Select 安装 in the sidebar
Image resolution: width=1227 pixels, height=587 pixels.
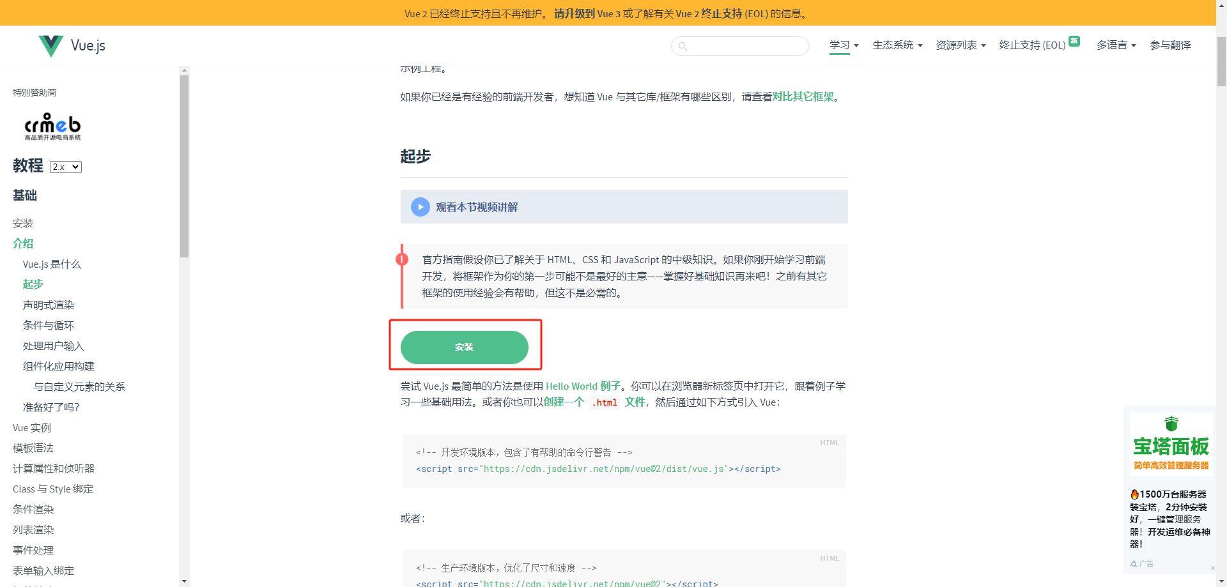[23, 223]
